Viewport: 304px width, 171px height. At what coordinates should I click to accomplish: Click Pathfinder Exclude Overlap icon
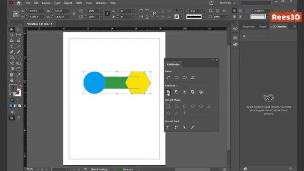pyautogui.click(x=192, y=92)
